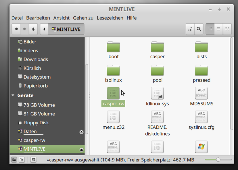Unmount the Daten drive

tap(81, 132)
